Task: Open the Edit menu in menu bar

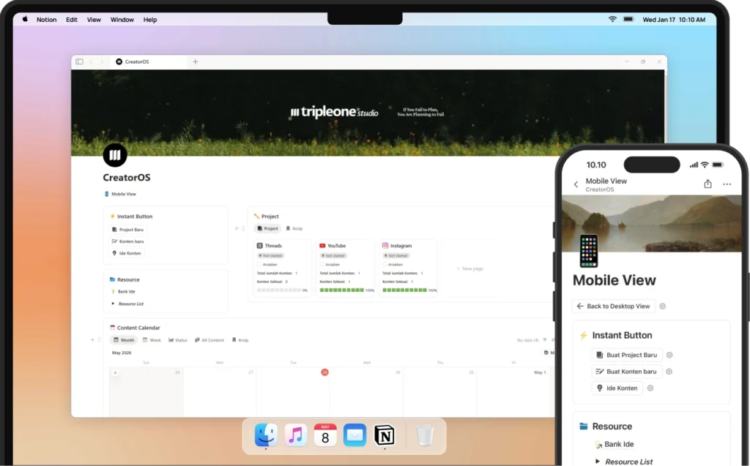Action: (72, 20)
